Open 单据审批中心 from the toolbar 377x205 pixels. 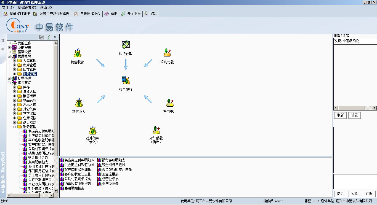click(87, 14)
